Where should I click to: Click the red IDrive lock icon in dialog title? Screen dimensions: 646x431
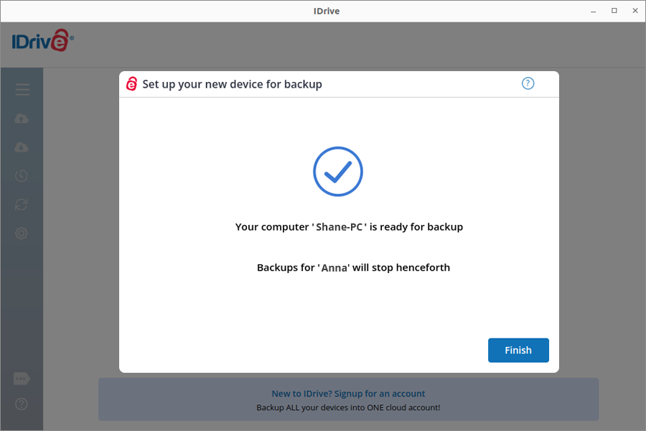(131, 84)
